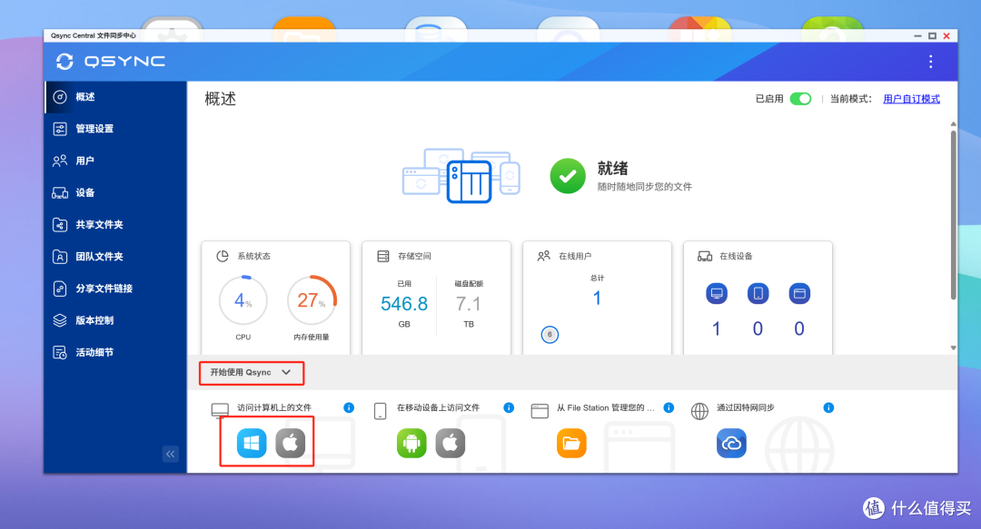Download the Mac client under 访问计算机上的文件
981x529 pixels.
pos(291,444)
